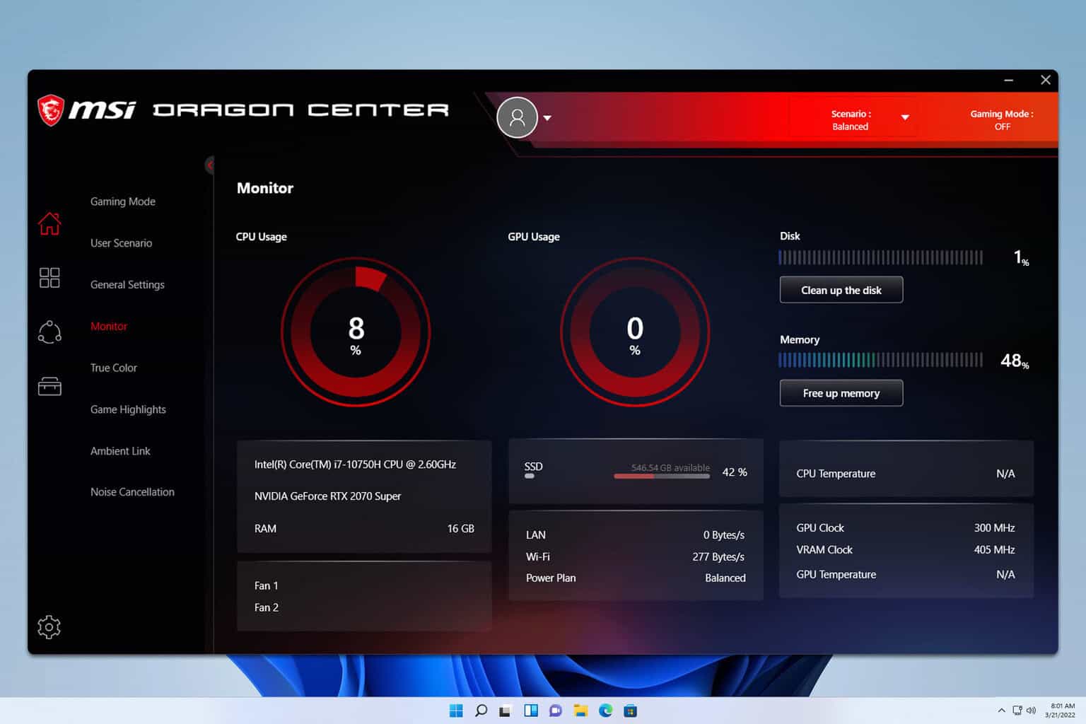Click the LAN 0 Bytes/s value

click(723, 535)
